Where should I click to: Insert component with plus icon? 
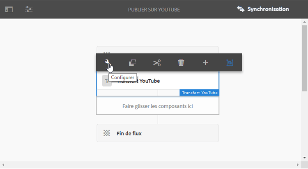pyautogui.click(x=205, y=63)
